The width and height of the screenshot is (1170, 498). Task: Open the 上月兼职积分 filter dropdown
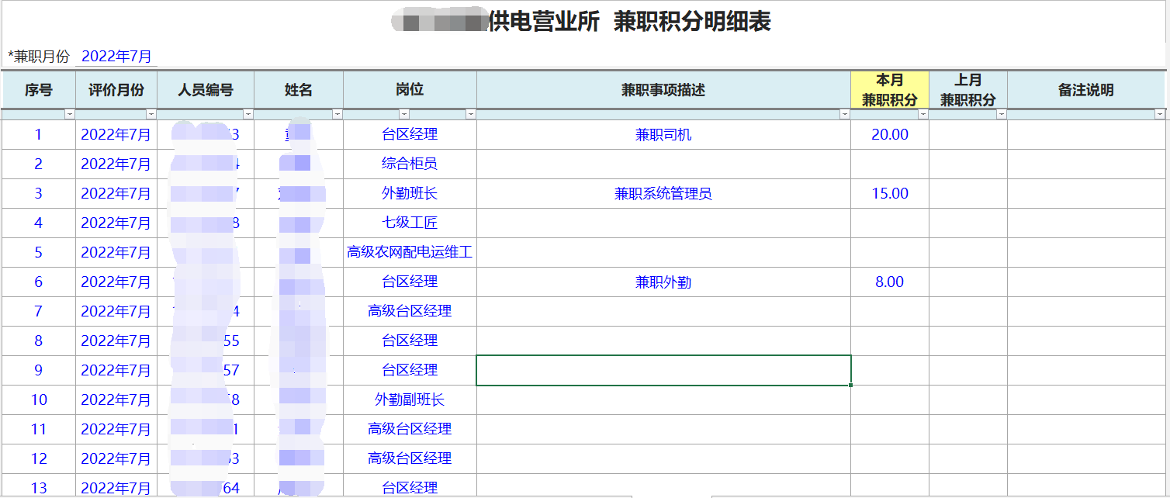click(1002, 114)
